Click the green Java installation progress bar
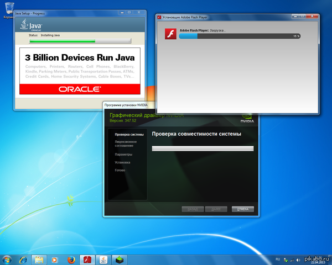Screen dimensions: 332x265 tap(80, 41)
